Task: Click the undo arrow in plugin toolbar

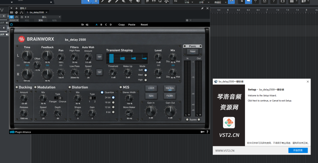Action: 82,25
